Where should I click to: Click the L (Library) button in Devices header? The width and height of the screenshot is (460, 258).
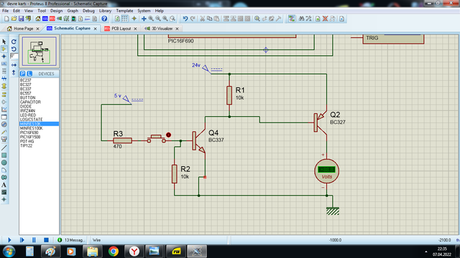point(29,74)
